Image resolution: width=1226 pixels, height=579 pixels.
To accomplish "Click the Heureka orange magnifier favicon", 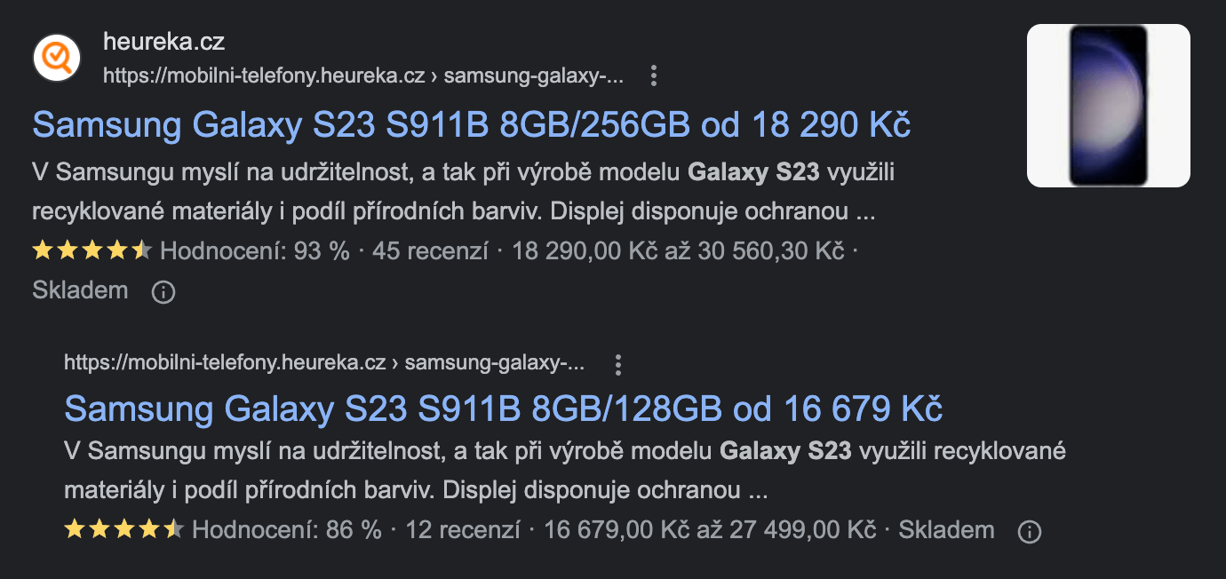I will (x=57, y=58).
